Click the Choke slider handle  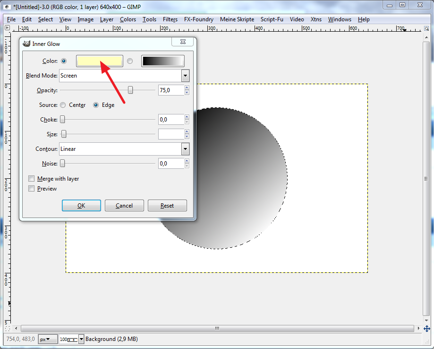(x=62, y=119)
